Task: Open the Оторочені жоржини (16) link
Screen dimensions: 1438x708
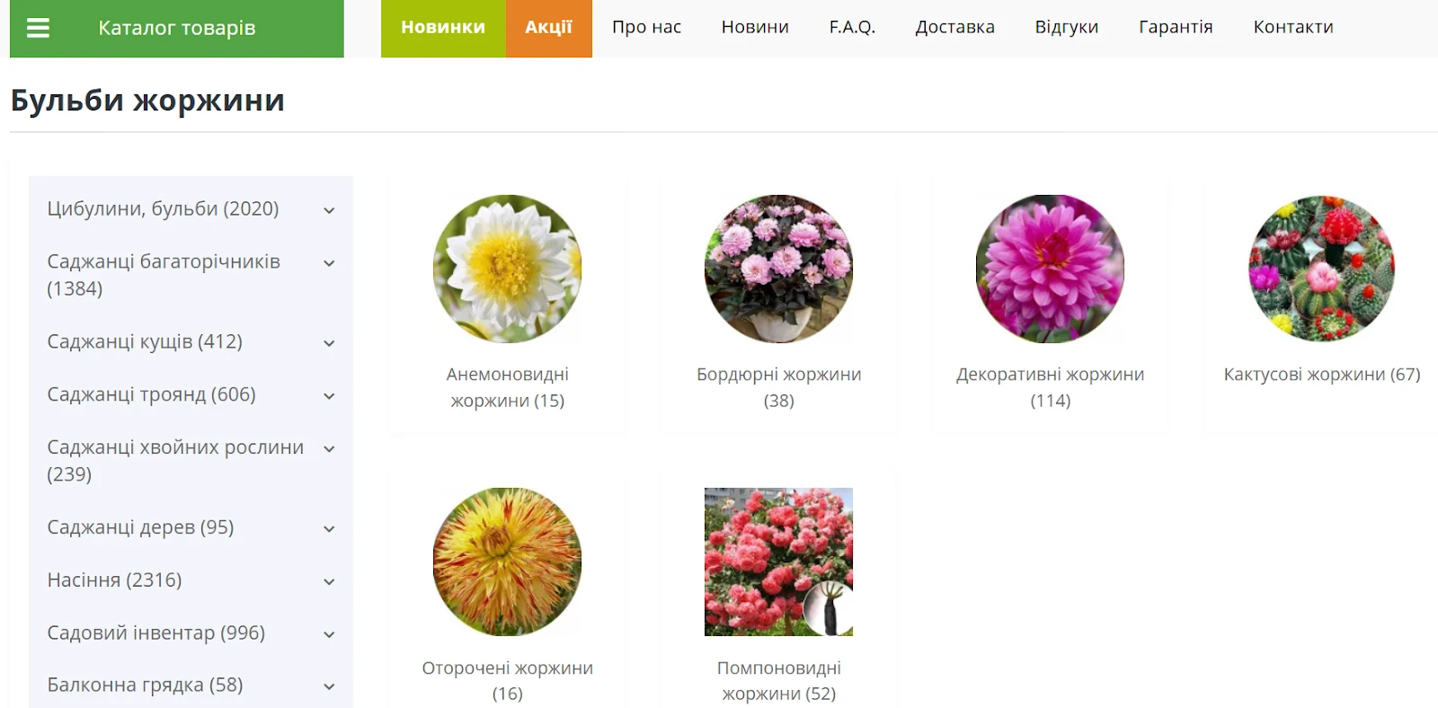Action: [508, 680]
